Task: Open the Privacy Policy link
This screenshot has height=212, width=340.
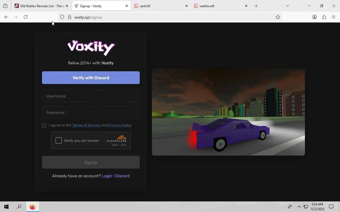Action: coord(120,125)
